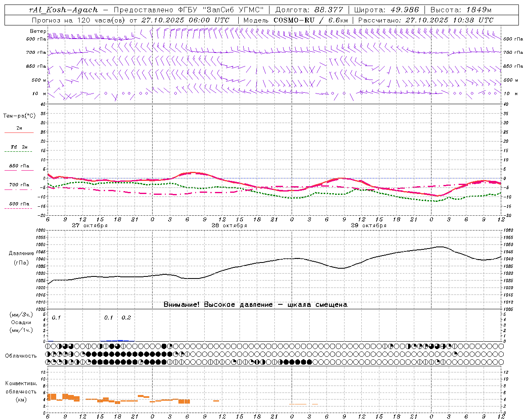
Task: Click the Облачность panel label
Action: tap(21, 356)
